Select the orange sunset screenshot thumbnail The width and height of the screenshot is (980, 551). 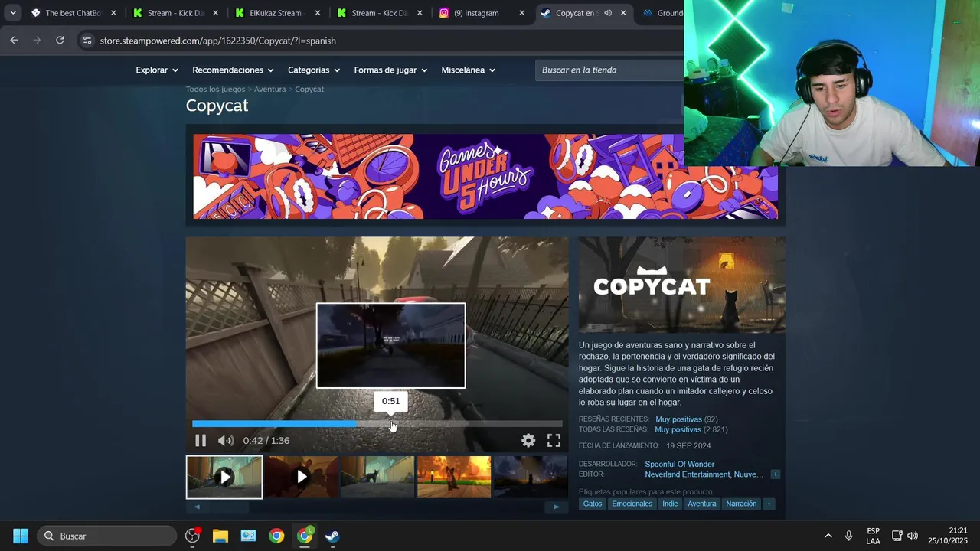454,478
